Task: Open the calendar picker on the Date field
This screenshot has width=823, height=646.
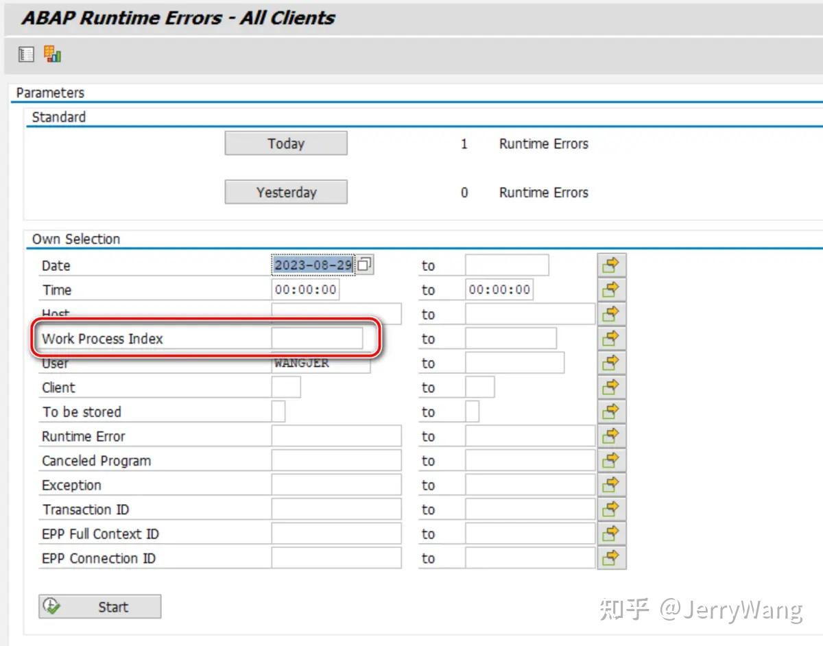Action: click(x=365, y=263)
